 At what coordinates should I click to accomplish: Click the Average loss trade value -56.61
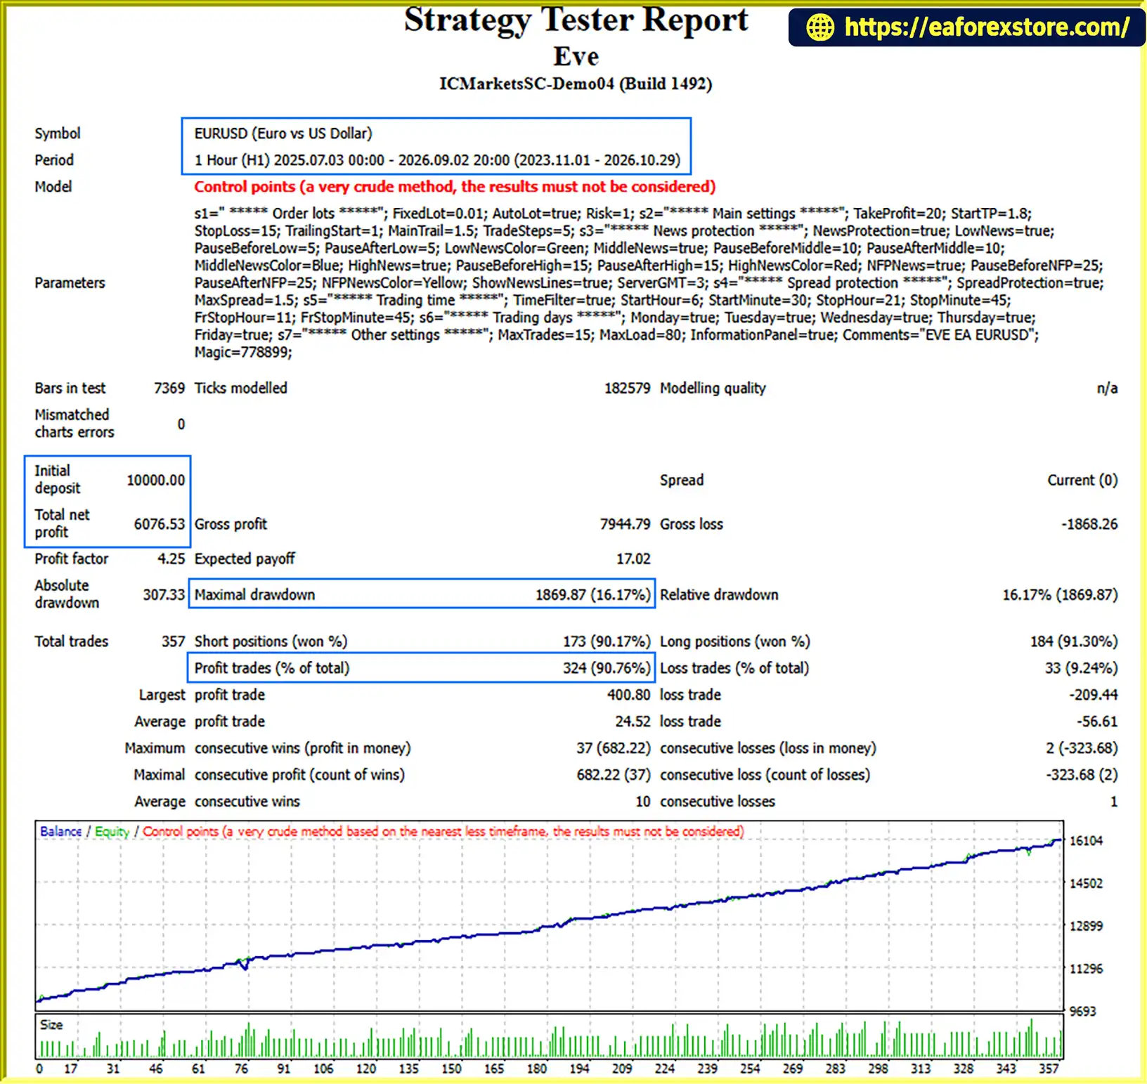[x=1097, y=721]
